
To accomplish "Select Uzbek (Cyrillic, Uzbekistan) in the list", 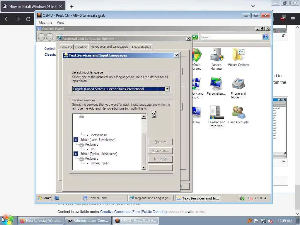I will click(x=98, y=154).
